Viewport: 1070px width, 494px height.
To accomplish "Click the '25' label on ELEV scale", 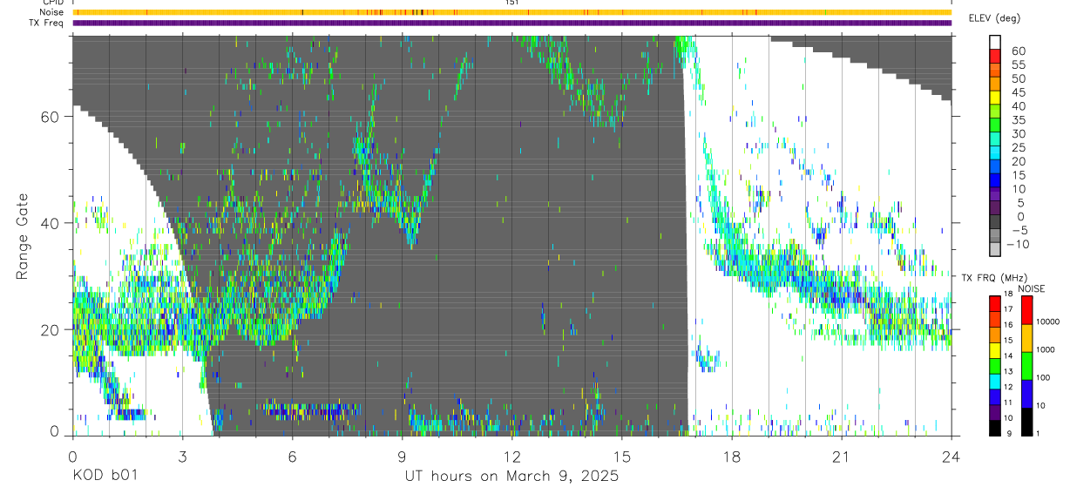I will point(1017,148).
